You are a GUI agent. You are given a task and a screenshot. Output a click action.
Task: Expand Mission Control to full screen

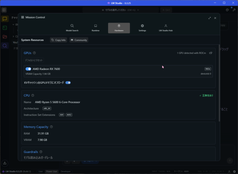pyautogui.click(x=210, y=18)
